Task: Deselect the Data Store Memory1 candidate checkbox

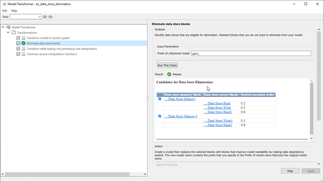Action: pos(160,116)
